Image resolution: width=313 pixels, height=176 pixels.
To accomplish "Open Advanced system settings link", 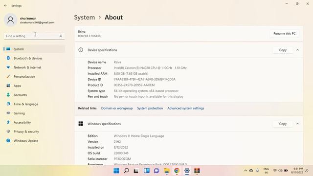I will [x=186, y=108].
